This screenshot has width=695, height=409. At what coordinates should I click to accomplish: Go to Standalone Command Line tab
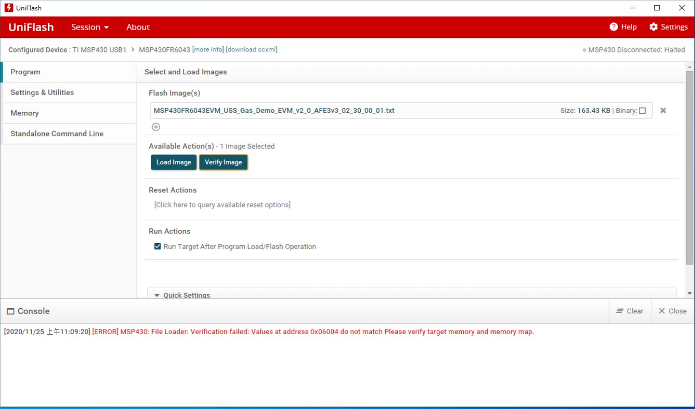coord(69,134)
